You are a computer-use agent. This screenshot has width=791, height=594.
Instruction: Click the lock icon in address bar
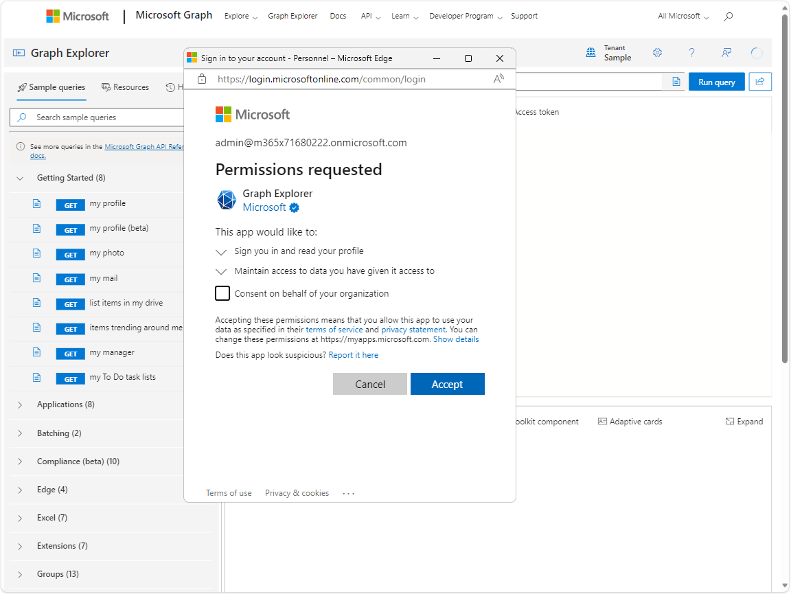click(x=202, y=79)
